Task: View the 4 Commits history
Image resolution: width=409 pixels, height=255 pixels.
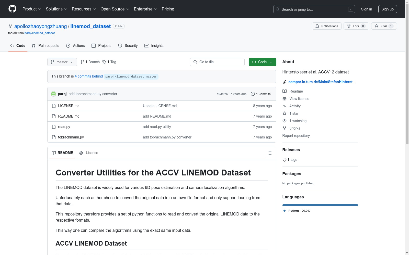Action: pyautogui.click(x=260, y=94)
